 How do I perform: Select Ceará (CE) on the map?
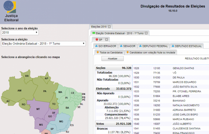click(x=73, y=93)
